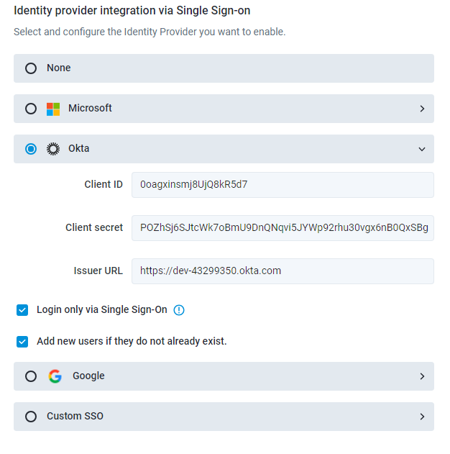Edit the Issuer URL field
This screenshot has width=450, height=454.
[283, 271]
